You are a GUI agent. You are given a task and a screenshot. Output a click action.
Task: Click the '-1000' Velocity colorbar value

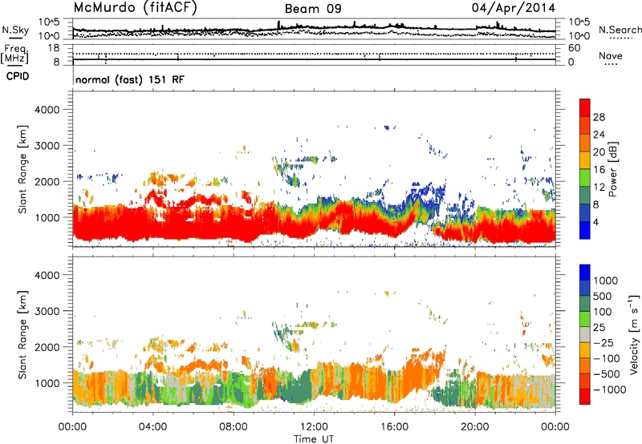609,390
